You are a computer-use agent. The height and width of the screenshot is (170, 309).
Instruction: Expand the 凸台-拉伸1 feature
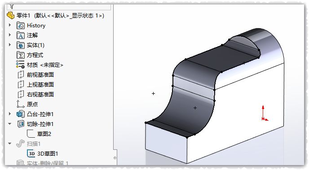pyautogui.click(x=10, y=113)
